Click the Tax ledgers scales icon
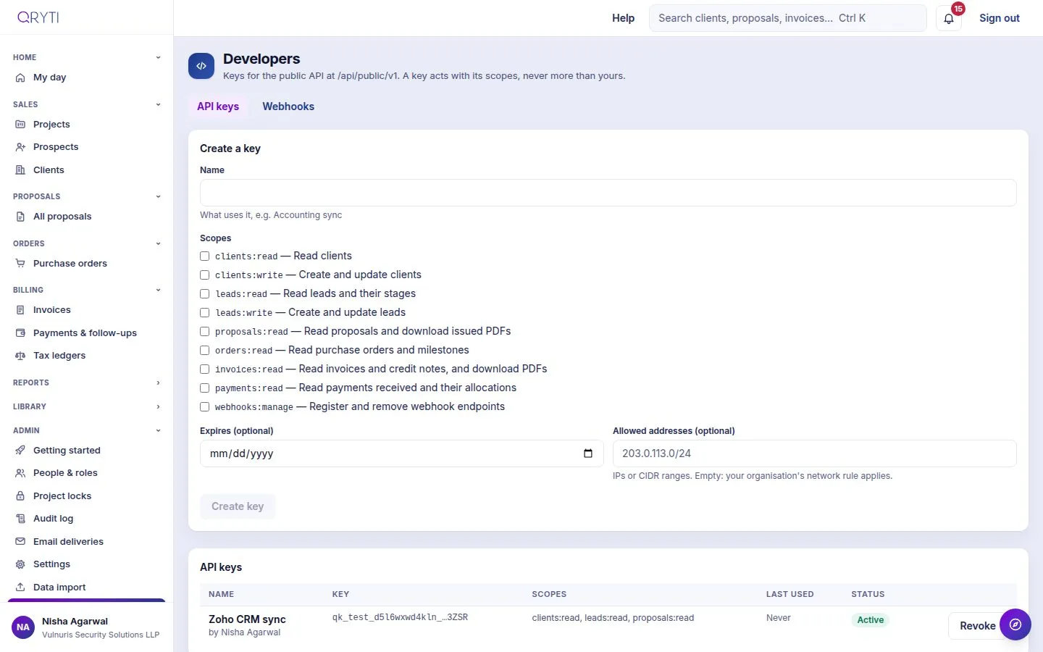1043x652 pixels. coord(20,356)
